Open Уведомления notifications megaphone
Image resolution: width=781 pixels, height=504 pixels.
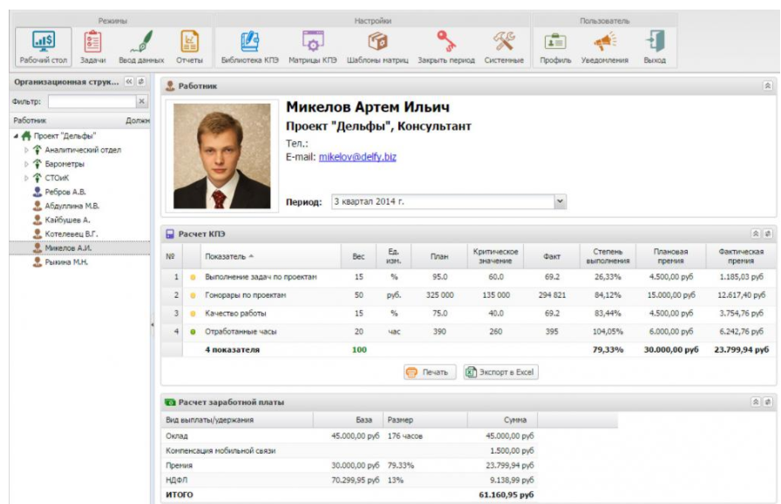(x=605, y=42)
